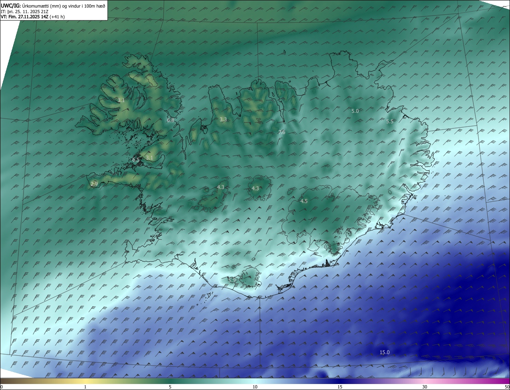This screenshot has width=510, height=390.
Task: Click the 5.0 precipitation value on the map
Action: (355, 111)
